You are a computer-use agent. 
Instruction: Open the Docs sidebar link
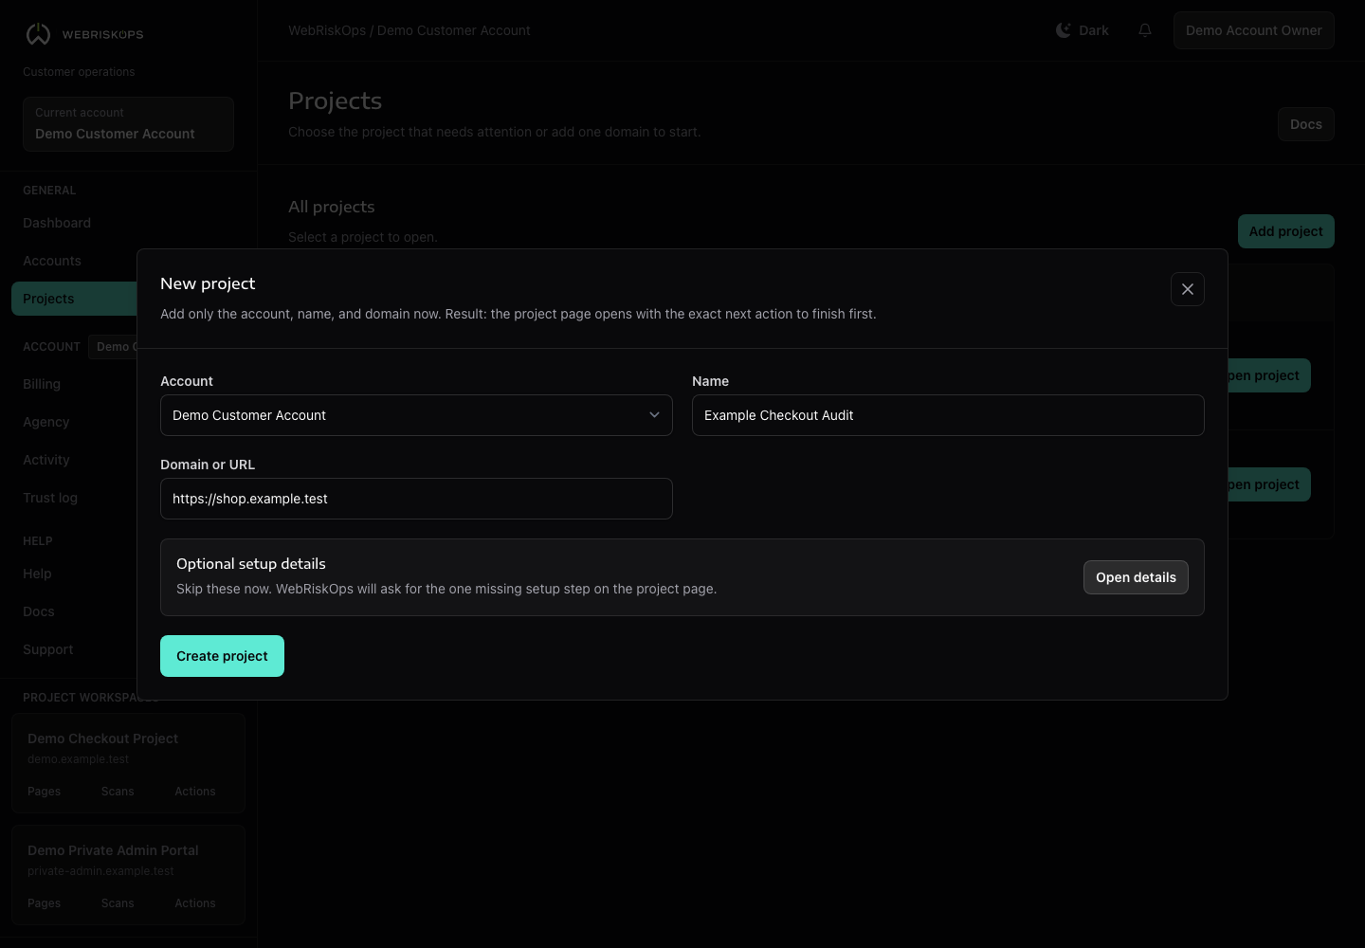39,611
